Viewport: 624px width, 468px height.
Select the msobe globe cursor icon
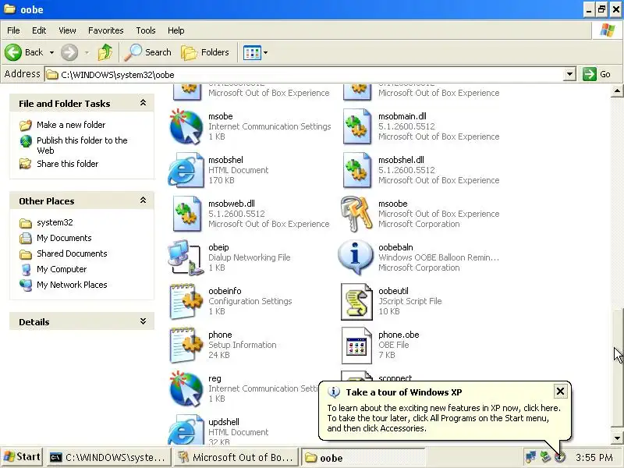(x=186, y=126)
